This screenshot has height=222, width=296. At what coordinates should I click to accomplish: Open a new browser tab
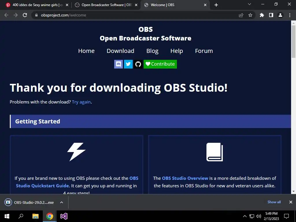(x=216, y=5)
